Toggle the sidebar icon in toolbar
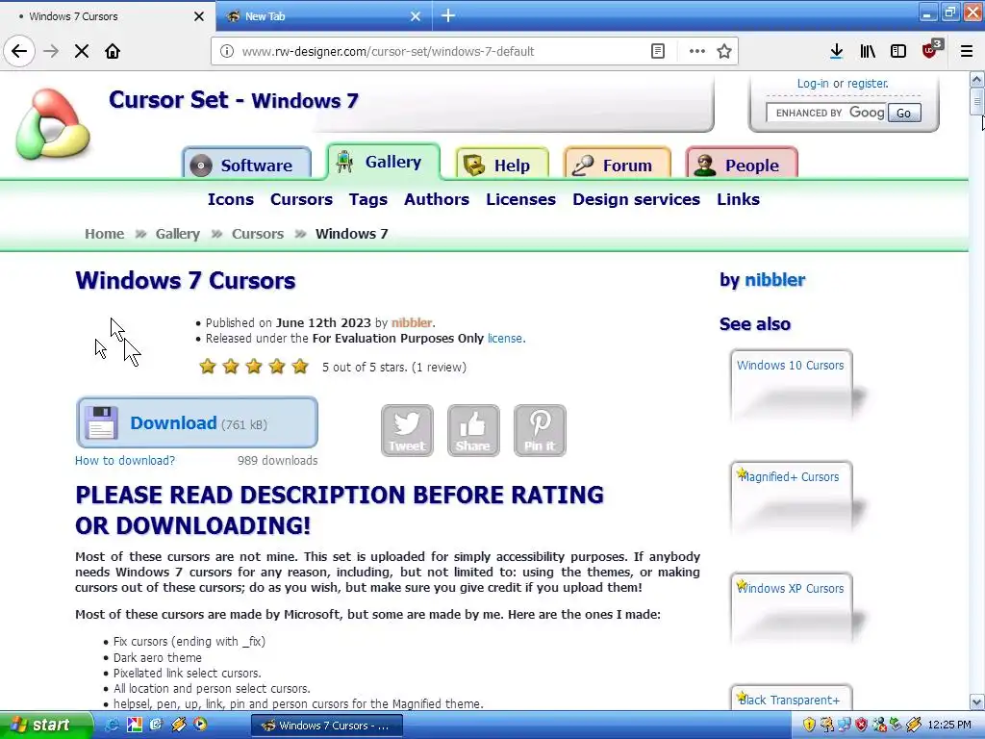This screenshot has width=985, height=739. (x=898, y=51)
